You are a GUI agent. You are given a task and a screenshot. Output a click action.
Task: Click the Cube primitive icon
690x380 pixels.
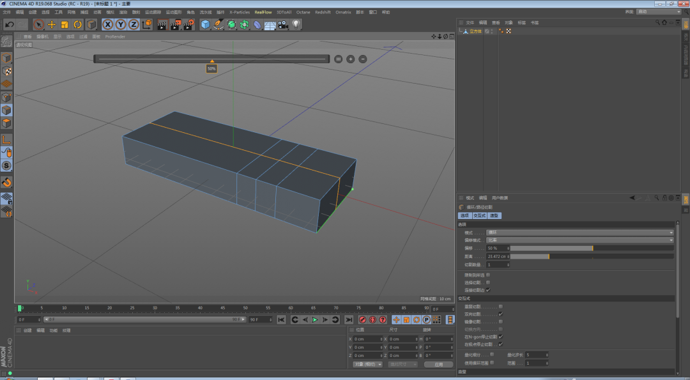pyautogui.click(x=206, y=24)
